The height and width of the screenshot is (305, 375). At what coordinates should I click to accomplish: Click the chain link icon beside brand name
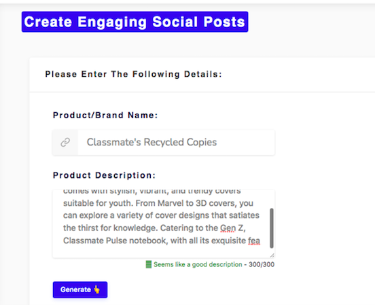pyautogui.click(x=65, y=142)
